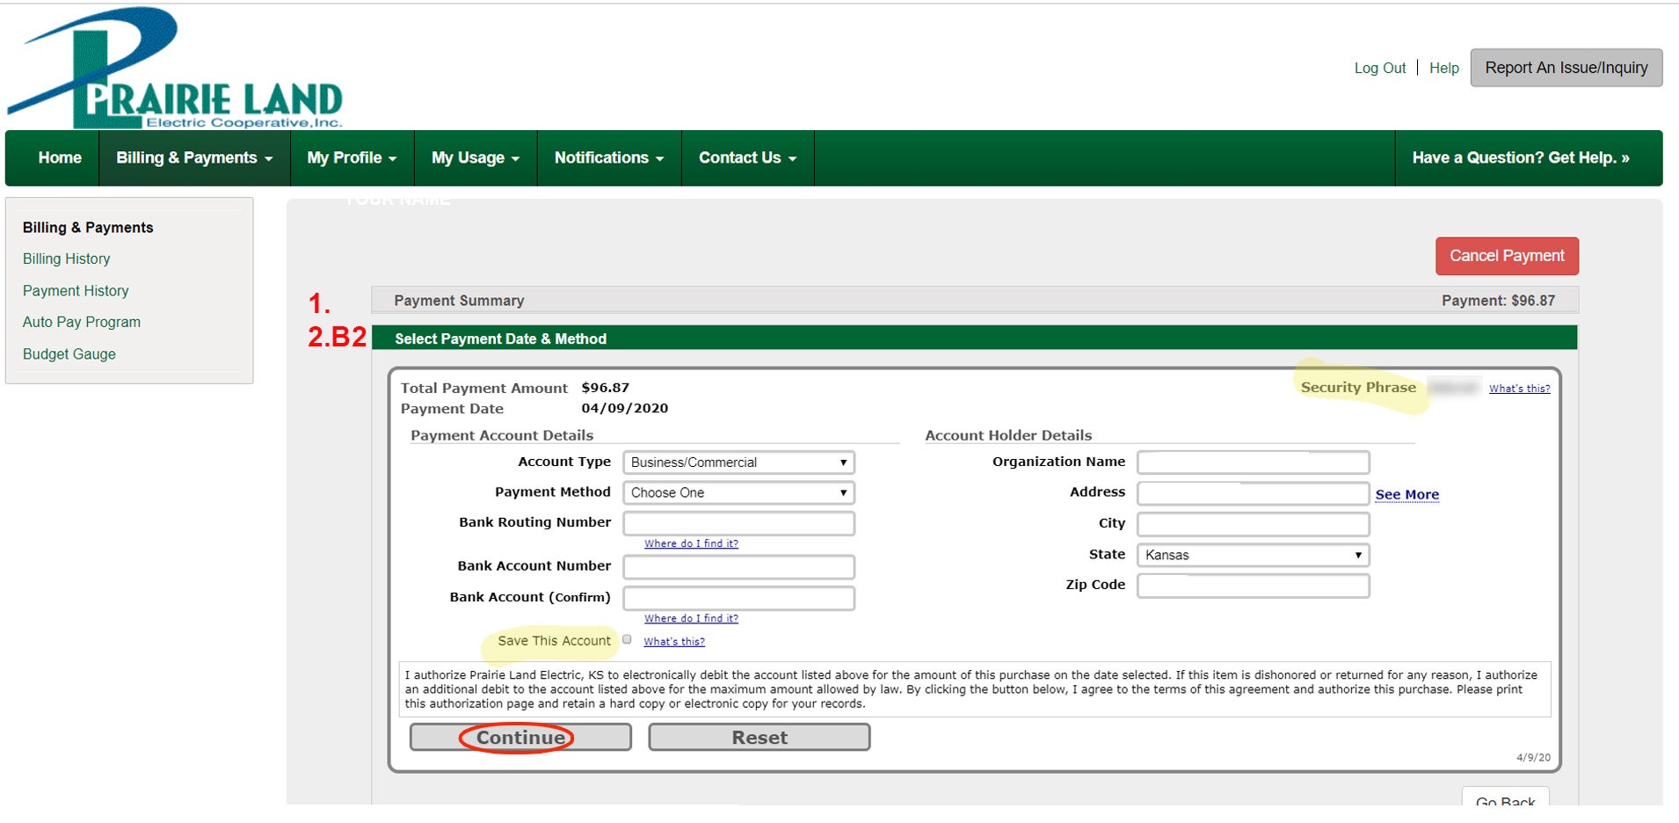Focus the Zip Code input field

(x=1253, y=586)
